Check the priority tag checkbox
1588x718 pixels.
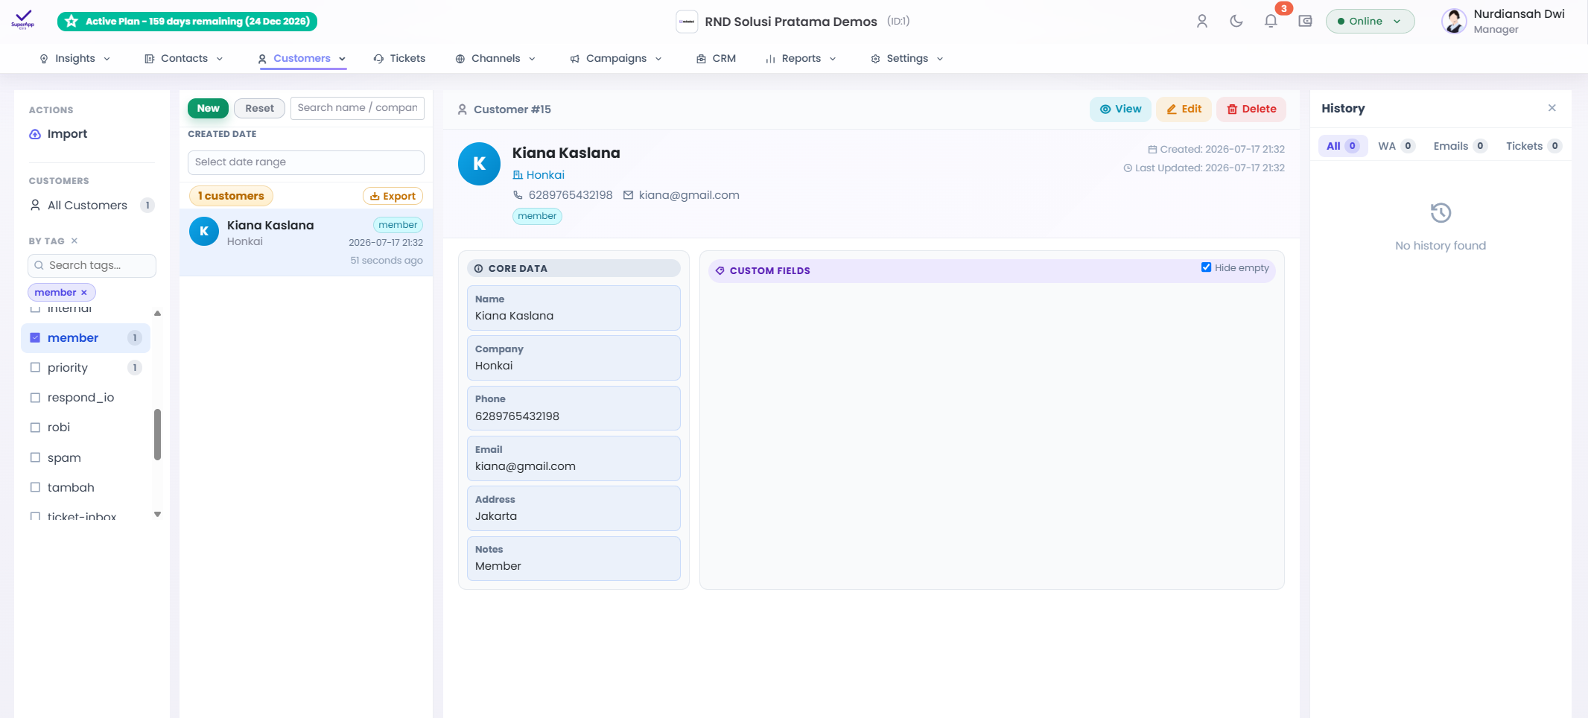click(x=35, y=367)
